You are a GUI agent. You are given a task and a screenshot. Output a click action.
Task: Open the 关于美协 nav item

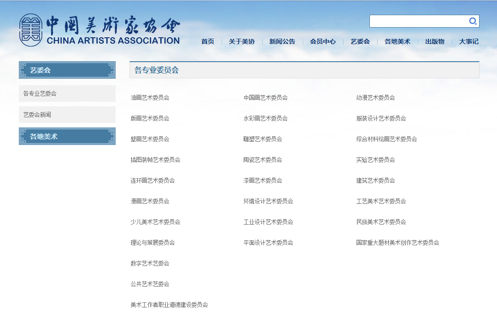click(241, 41)
